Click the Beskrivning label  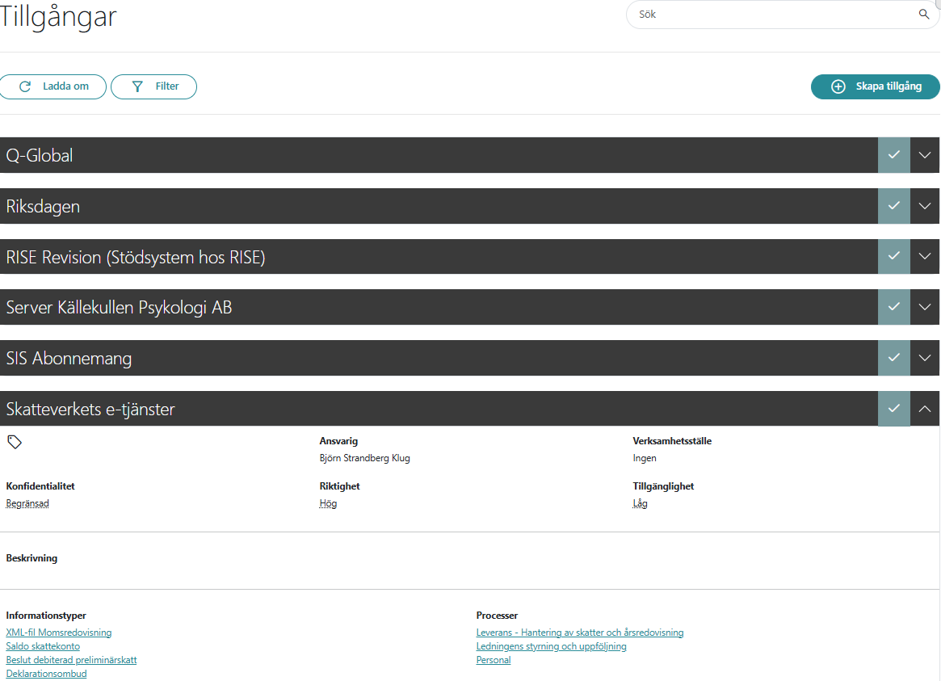click(32, 558)
